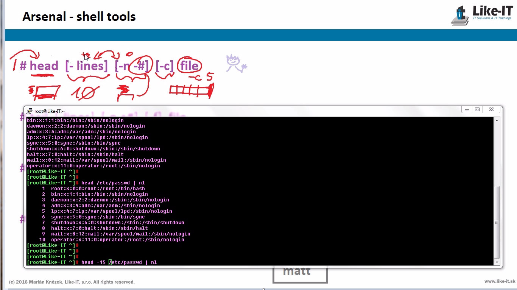
Task: Click the "[- lines]" option on the slide
Action: click(x=86, y=66)
